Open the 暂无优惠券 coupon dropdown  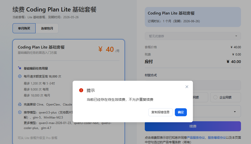click(x=193, y=36)
